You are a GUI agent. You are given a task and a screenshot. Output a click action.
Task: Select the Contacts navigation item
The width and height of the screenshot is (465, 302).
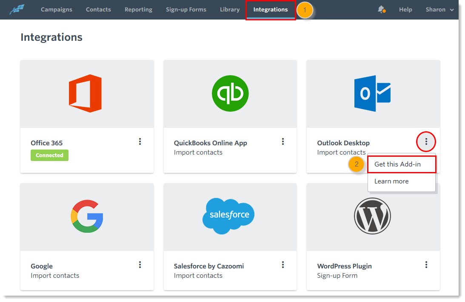[98, 9]
